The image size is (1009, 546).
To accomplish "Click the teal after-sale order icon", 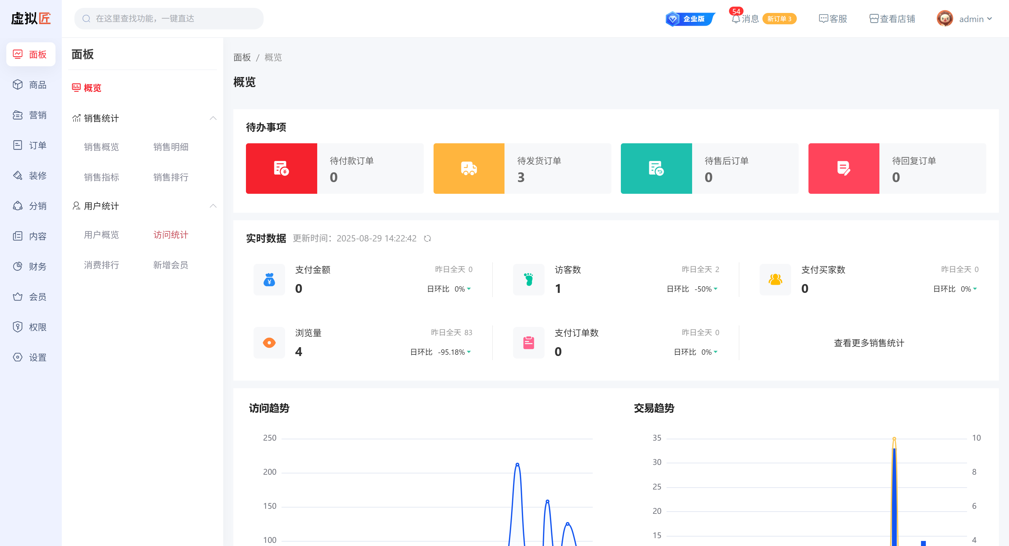I will (x=656, y=168).
